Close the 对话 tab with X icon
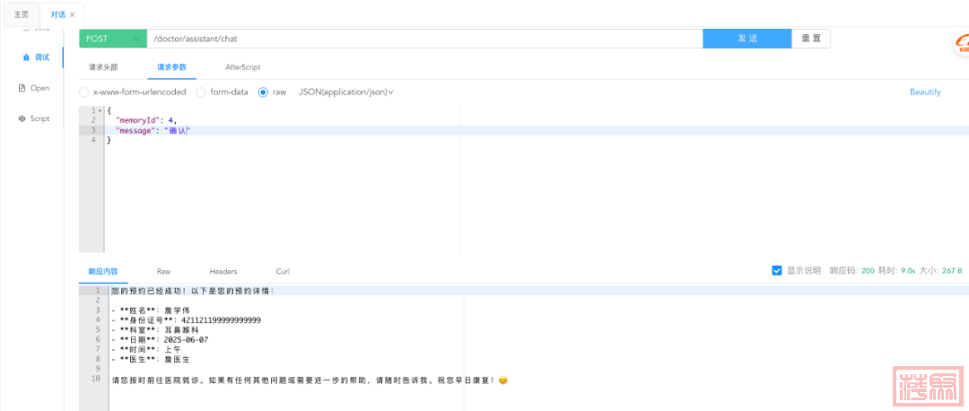 click(x=72, y=14)
